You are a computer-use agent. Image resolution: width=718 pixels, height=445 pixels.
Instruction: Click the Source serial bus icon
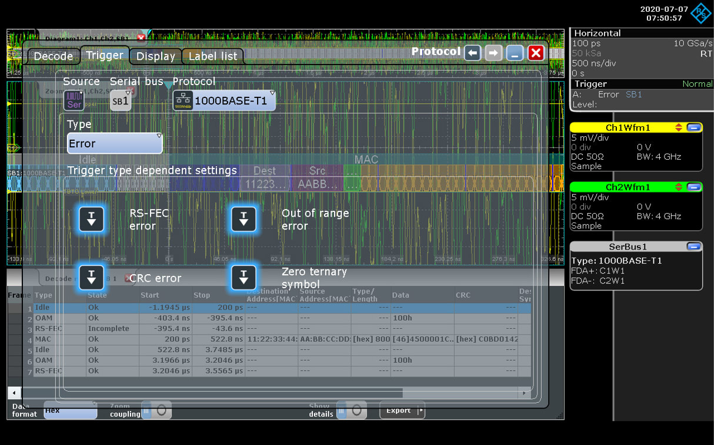(74, 100)
